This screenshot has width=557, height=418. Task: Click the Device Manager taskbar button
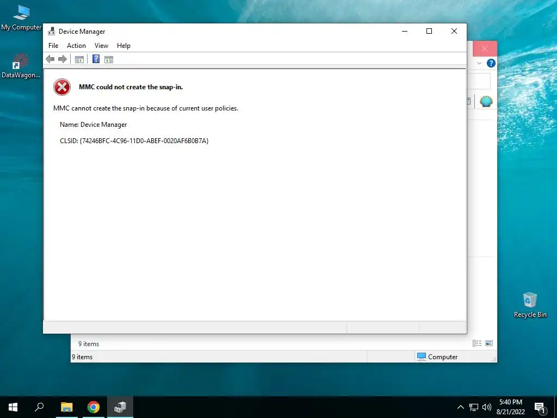pyautogui.click(x=120, y=407)
